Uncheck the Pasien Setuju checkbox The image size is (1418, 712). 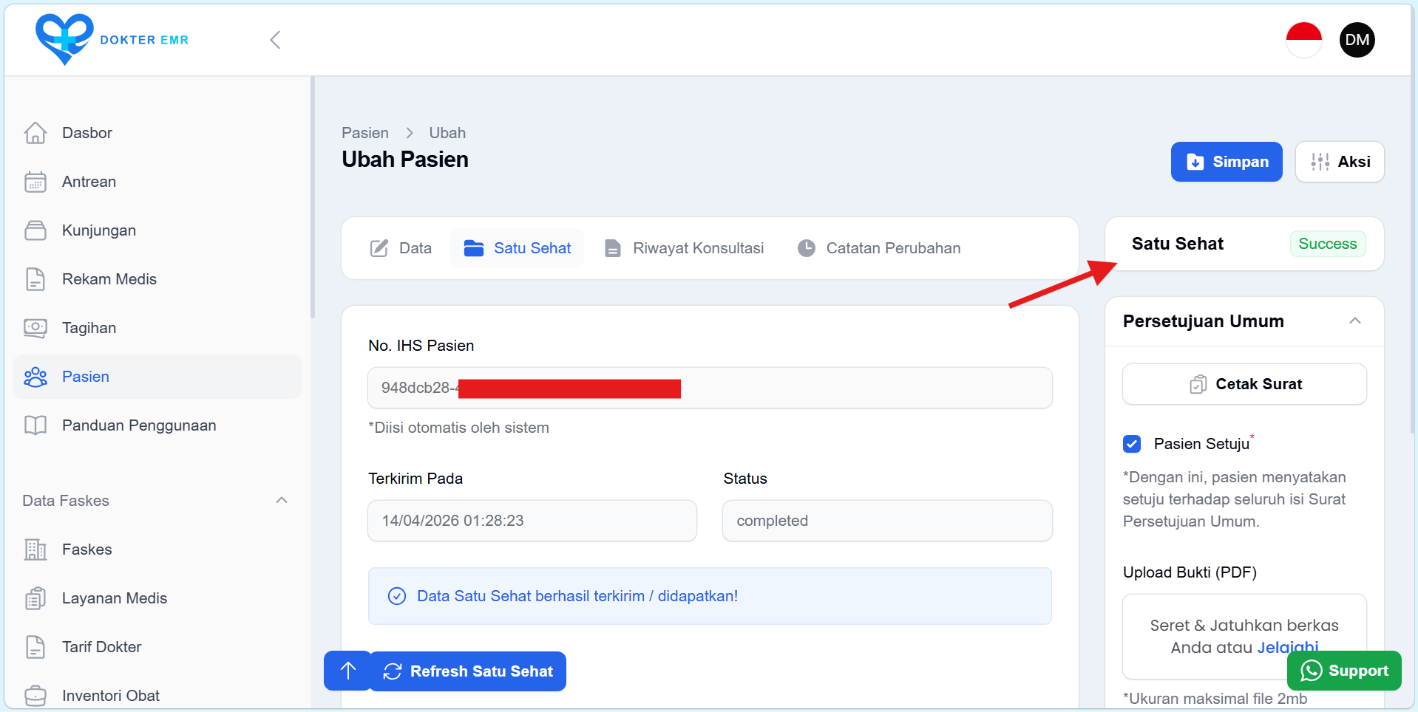click(x=1131, y=444)
